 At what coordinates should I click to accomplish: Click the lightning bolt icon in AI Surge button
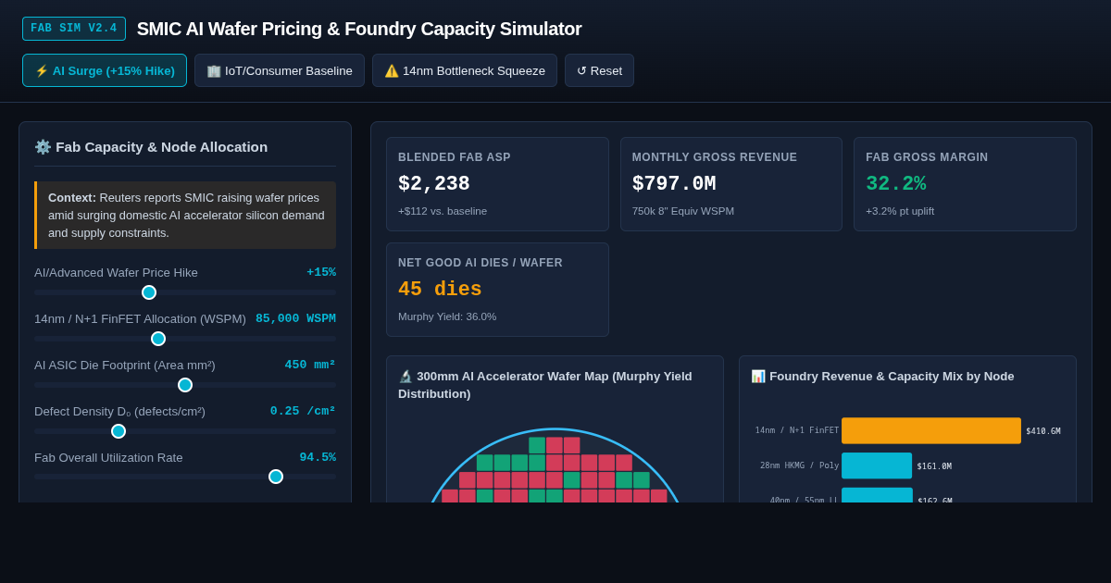click(x=42, y=70)
